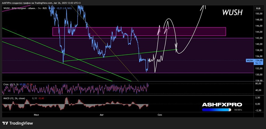The width and height of the screenshot is (266, 129).
Task: Click the WUSH 134,68 current price label
Action: [254, 60]
